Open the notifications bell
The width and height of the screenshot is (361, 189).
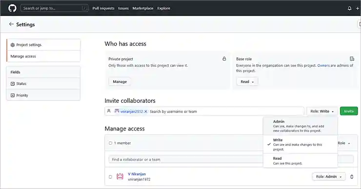(349, 8)
